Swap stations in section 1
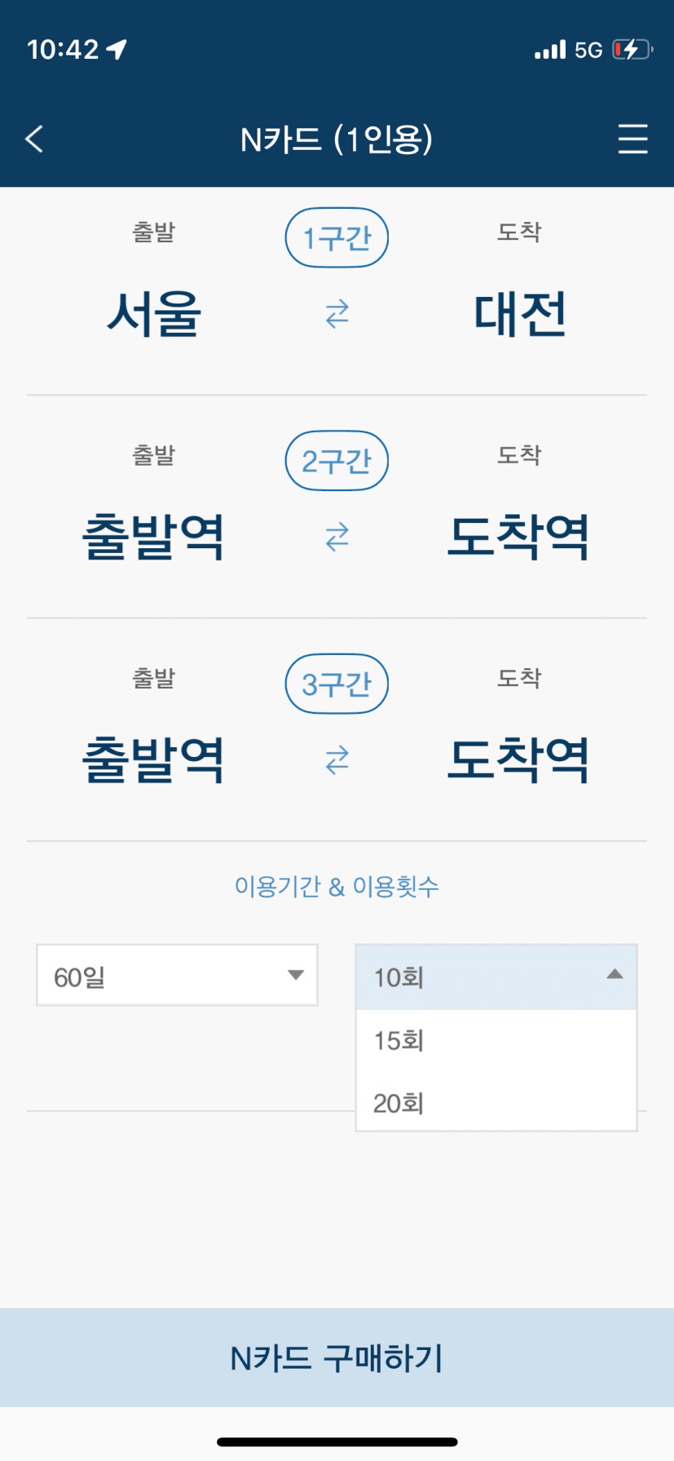 337,314
